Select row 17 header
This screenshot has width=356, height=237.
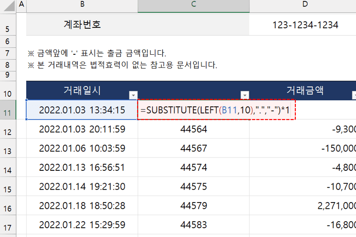click(x=8, y=225)
